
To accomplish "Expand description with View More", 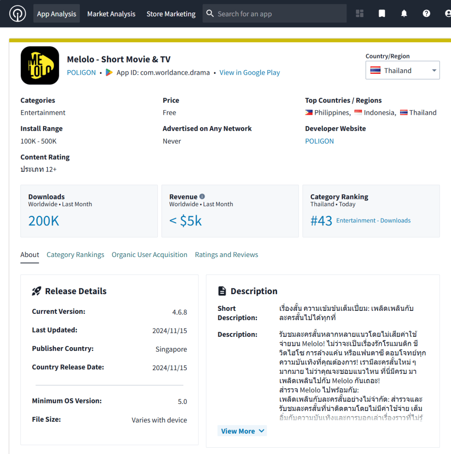I will (x=242, y=431).
